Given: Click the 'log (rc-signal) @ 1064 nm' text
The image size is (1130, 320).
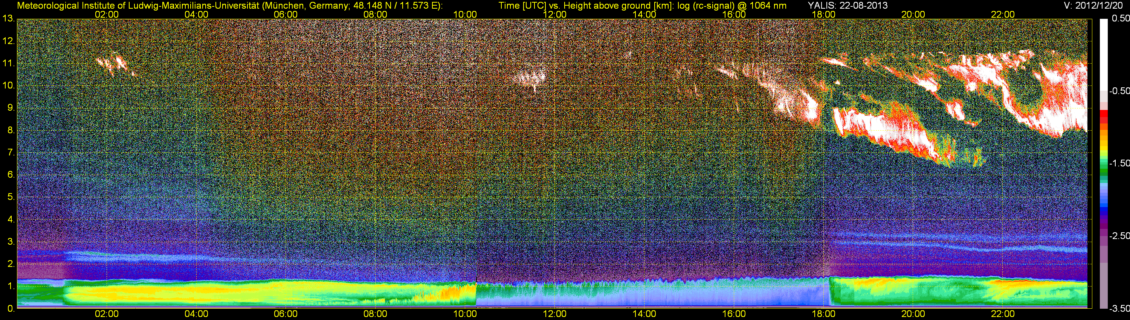Looking at the screenshot, I should click(732, 6).
